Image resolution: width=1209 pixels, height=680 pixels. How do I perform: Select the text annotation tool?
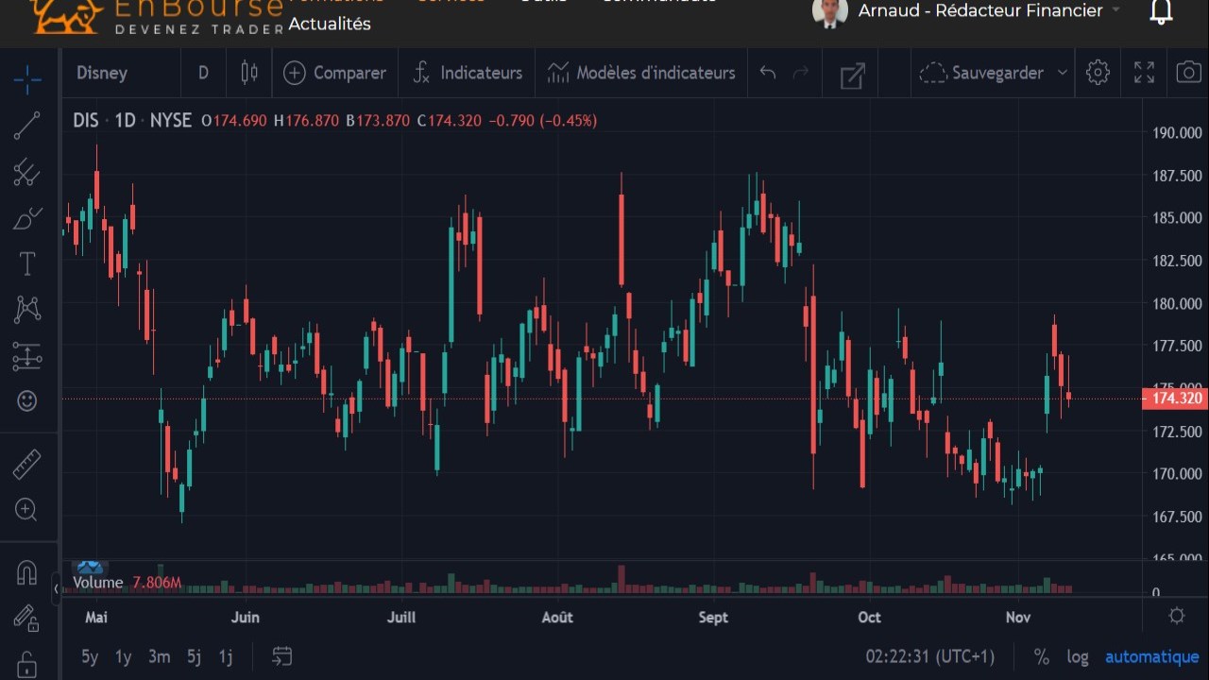[27, 263]
